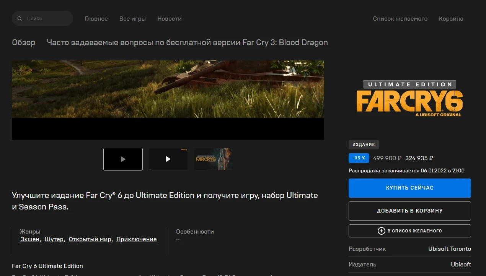486x276 pixels.
Task: Open the Открытый мир genre link
Action: [90, 239]
